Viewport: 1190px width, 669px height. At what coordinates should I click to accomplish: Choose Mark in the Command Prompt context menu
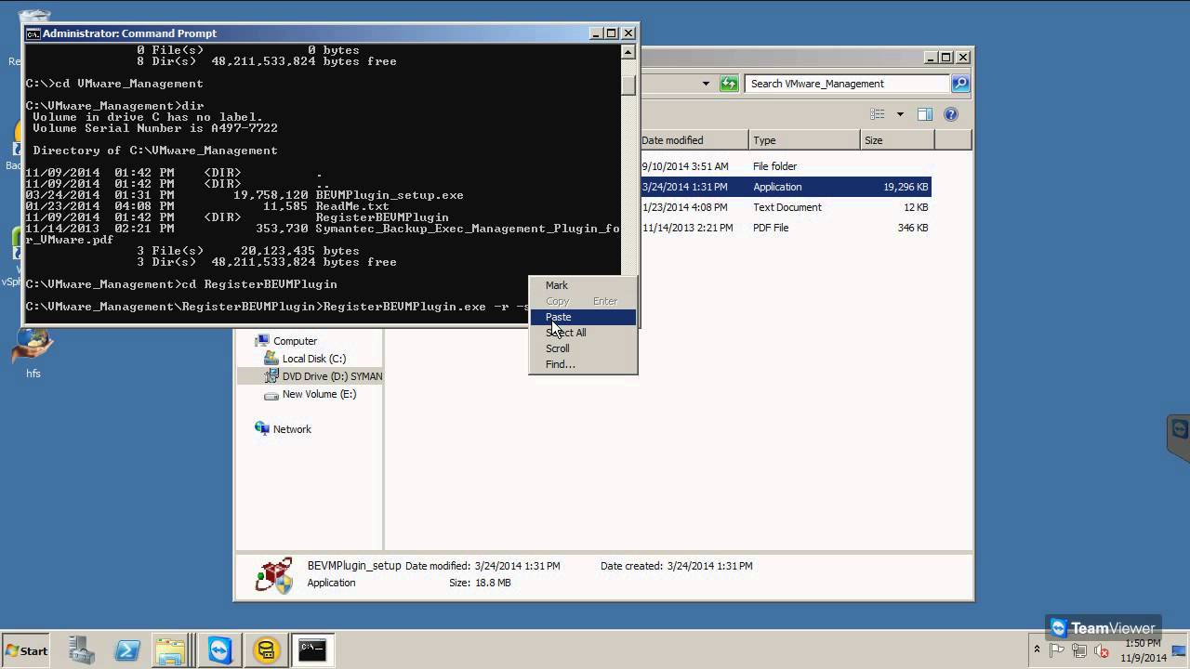click(x=583, y=285)
